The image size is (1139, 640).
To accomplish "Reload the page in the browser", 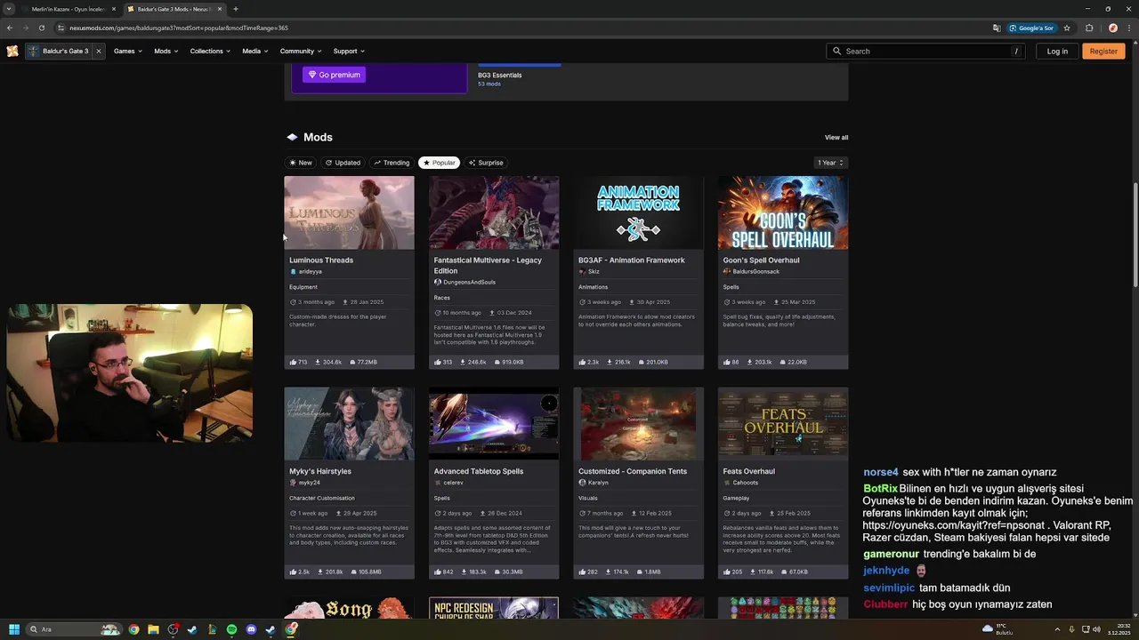I will coord(41,28).
